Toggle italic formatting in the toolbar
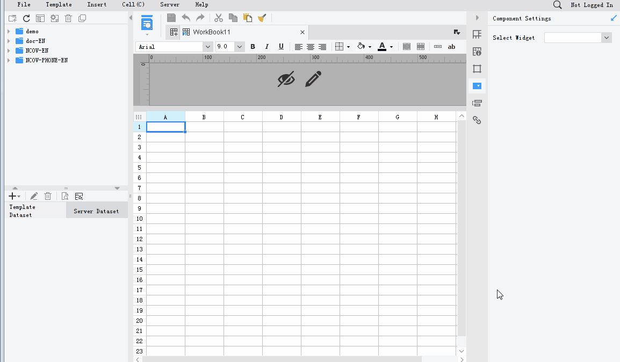Viewport: 620px width, 362px height. (266, 47)
